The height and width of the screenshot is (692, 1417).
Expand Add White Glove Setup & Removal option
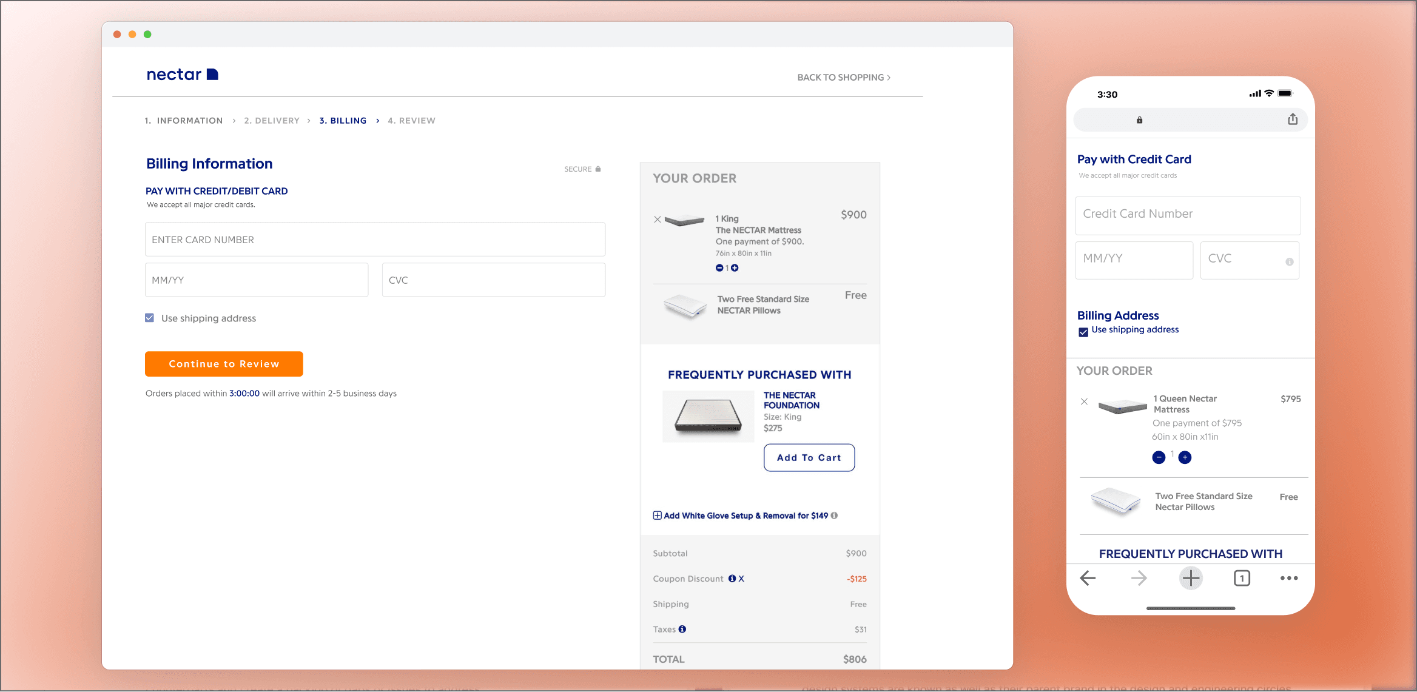658,516
